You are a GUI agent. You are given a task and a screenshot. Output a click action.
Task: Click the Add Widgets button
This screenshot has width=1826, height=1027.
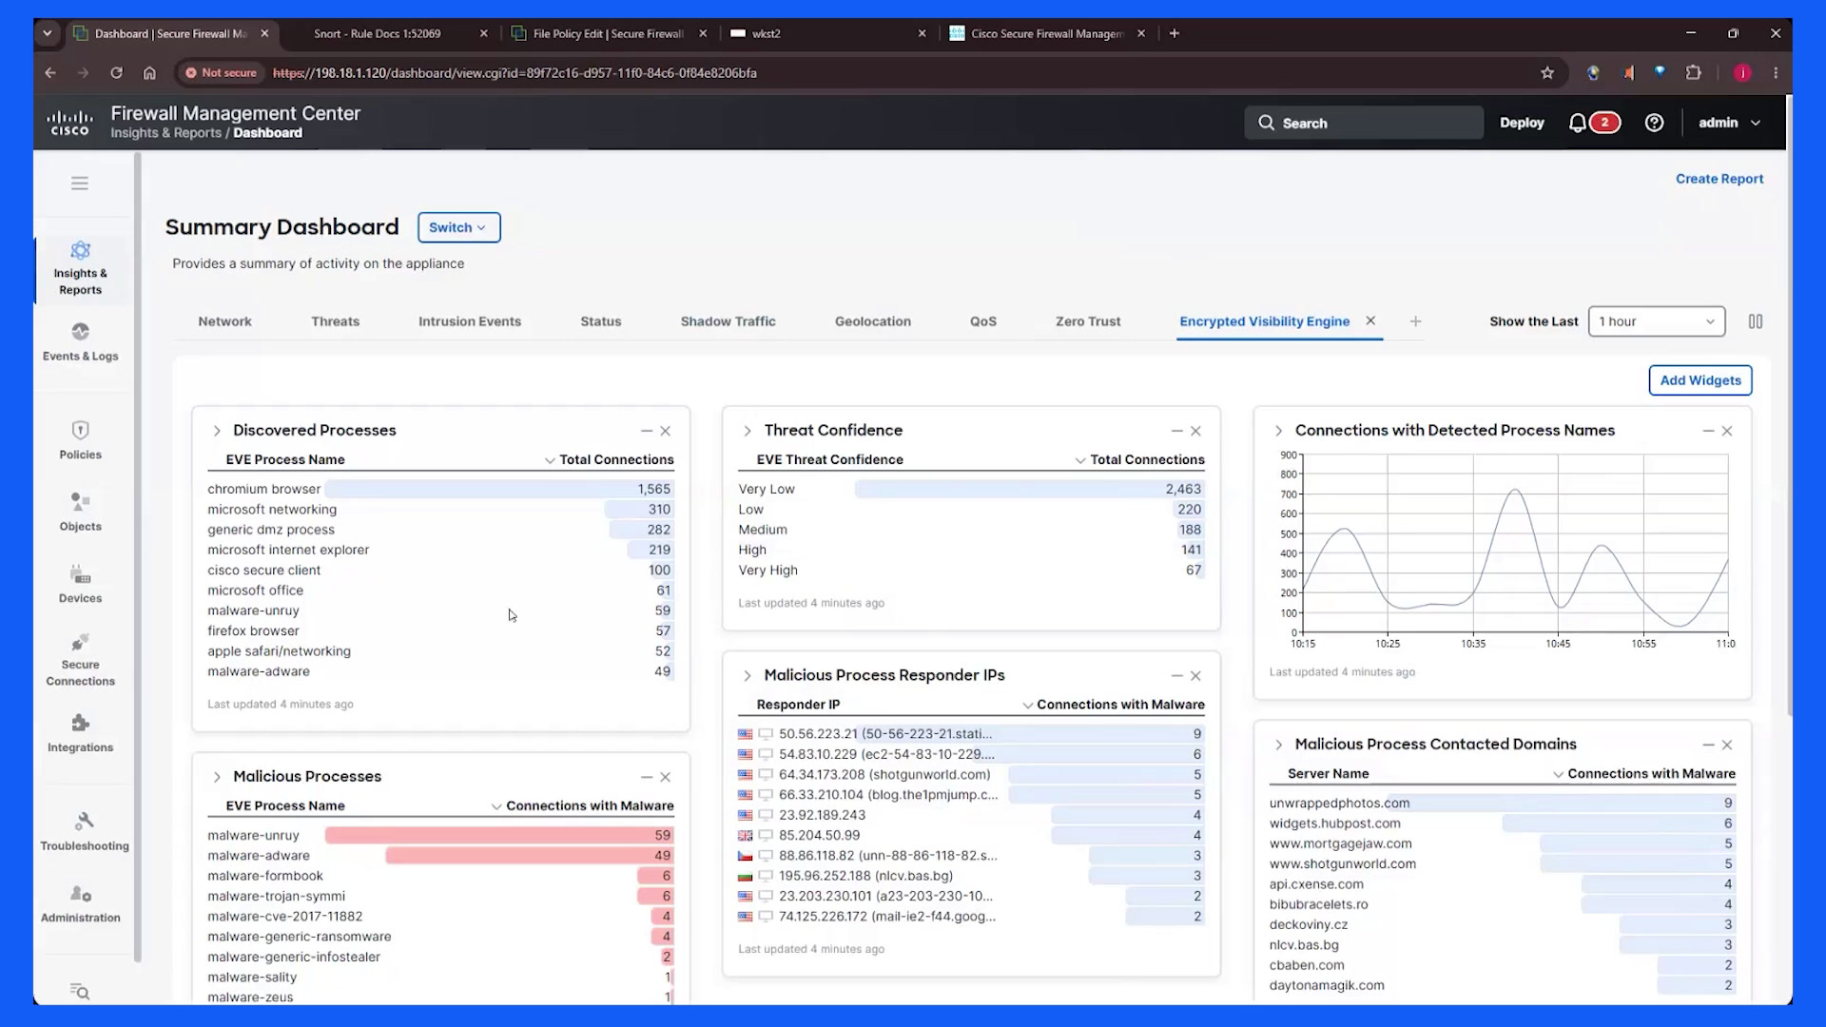1700,380
